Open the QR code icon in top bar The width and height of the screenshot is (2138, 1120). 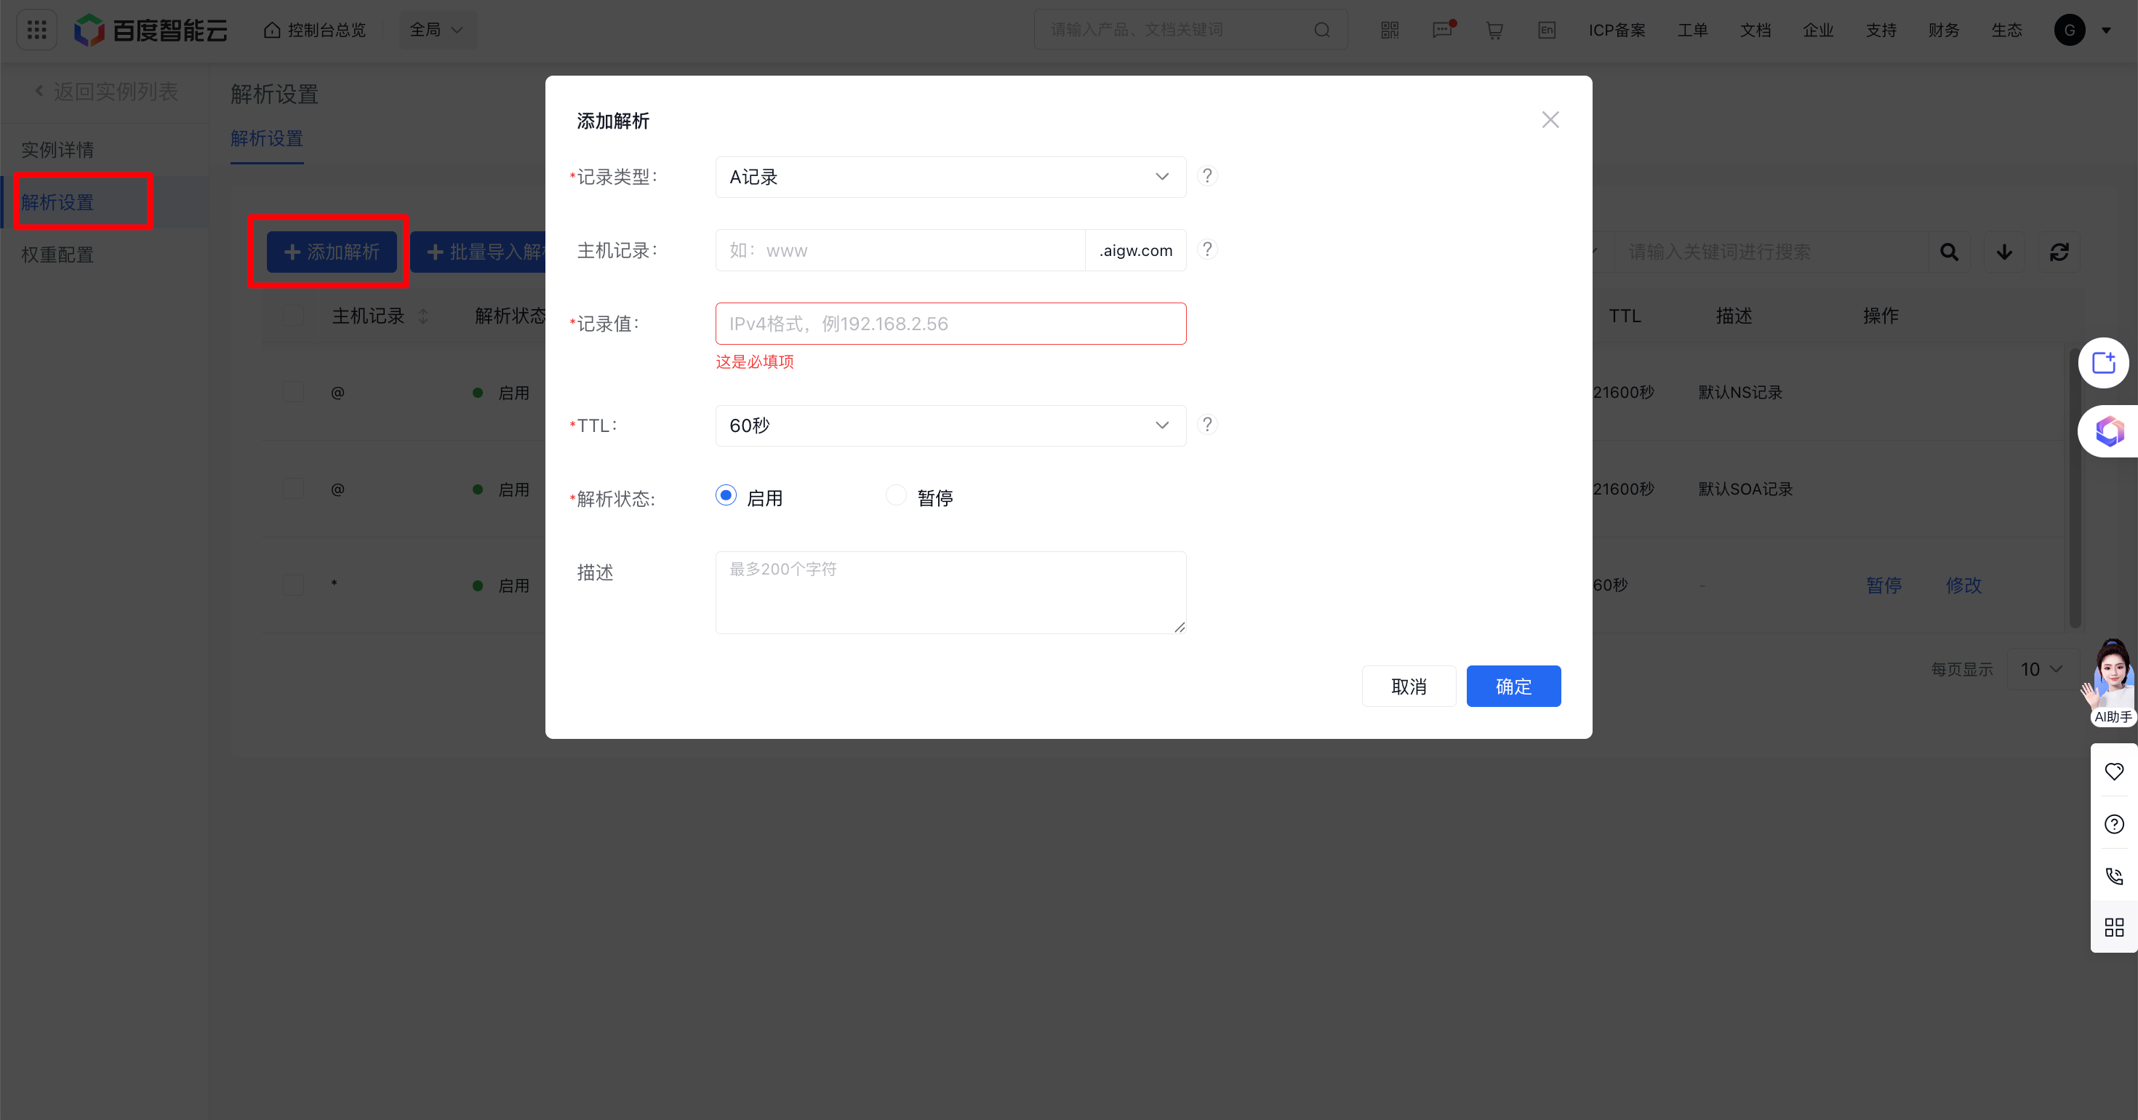point(1390,30)
